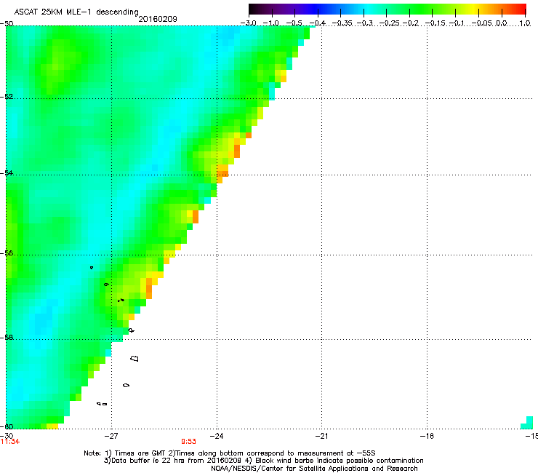The height and width of the screenshot is (473, 538).
Task: Click the -1.0 color scale label
Action: click(270, 23)
